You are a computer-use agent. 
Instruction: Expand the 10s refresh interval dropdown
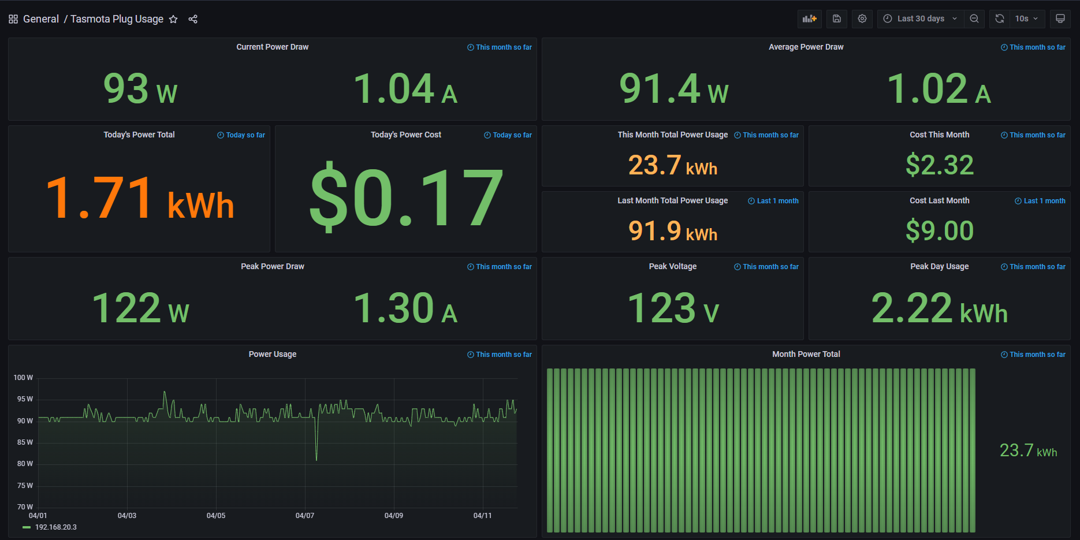1027,18
